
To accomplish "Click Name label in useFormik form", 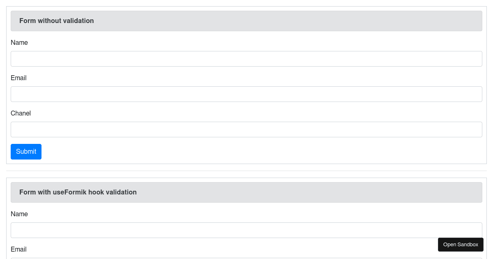I will 19,214.
